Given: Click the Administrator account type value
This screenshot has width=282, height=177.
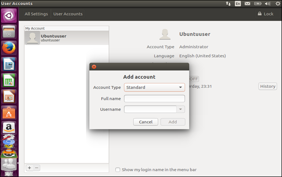Looking at the screenshot, I should (x=194, y=47).
